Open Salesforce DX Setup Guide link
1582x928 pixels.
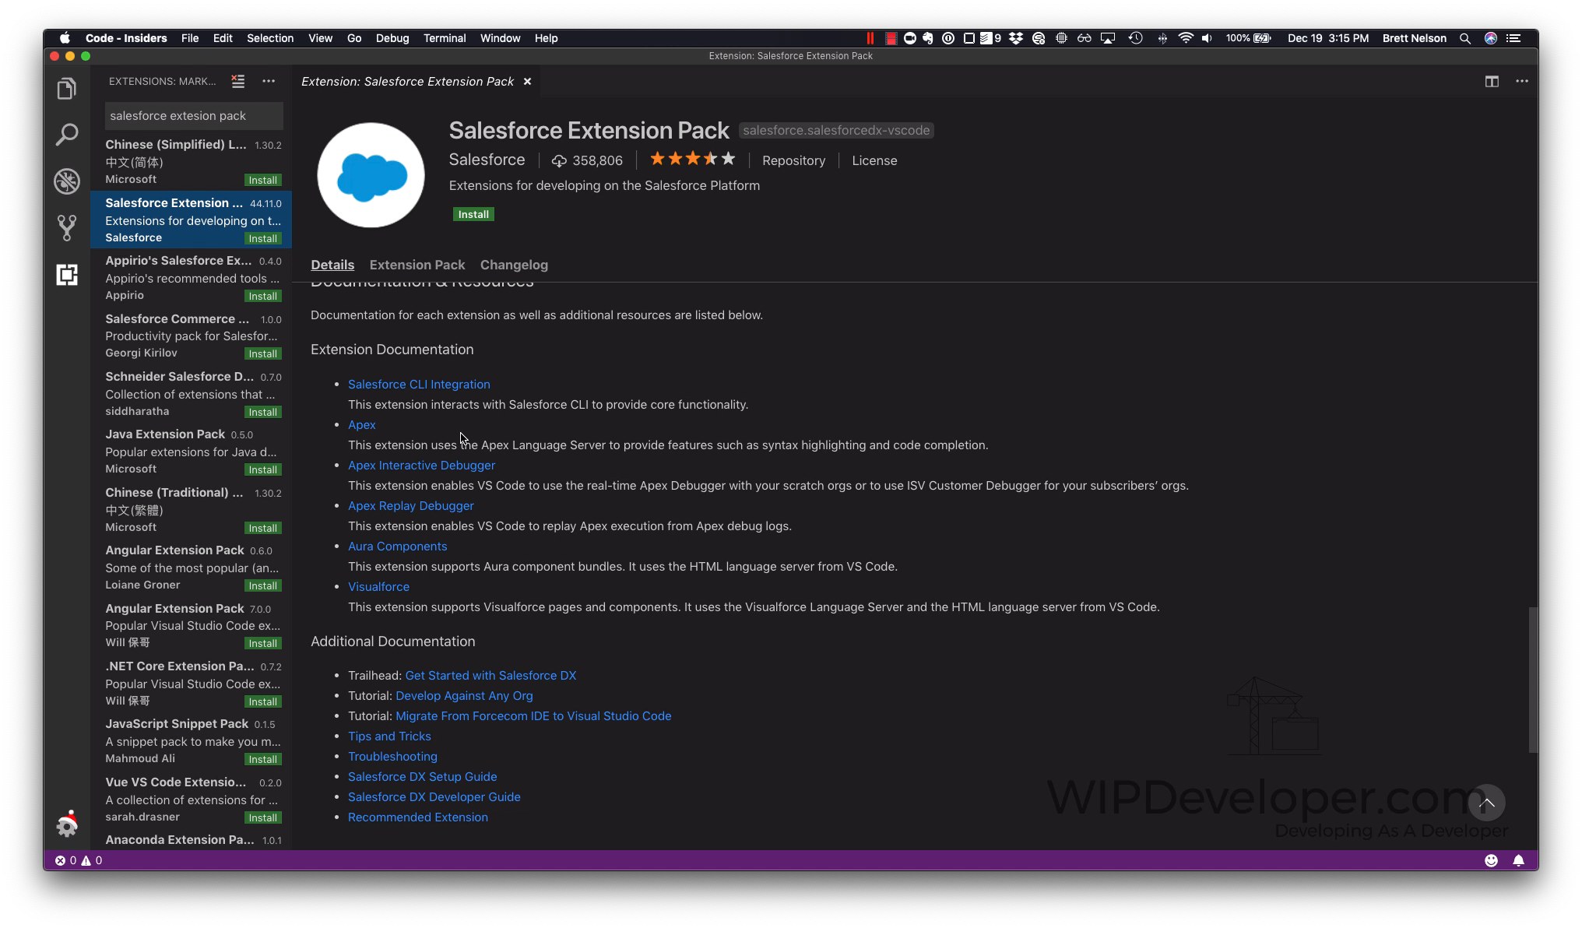pyautogui.click(x=422, y=776)
